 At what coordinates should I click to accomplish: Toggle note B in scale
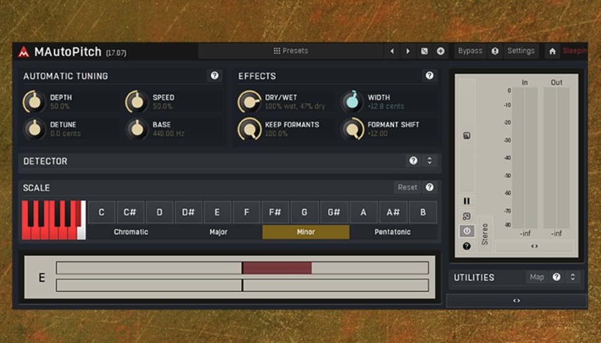click(423, 213)
